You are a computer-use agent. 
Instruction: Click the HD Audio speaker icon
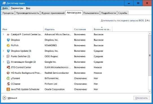[x=8, y=73]
